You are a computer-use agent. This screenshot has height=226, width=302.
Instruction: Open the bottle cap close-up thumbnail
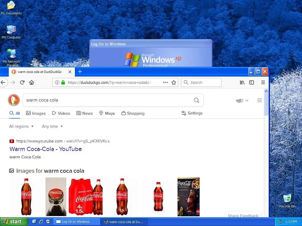[x=56, y=197]
